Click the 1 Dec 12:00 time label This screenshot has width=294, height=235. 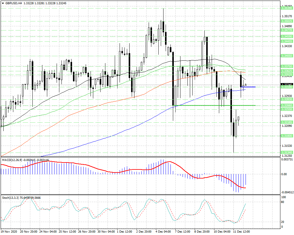(x=125, y=232)
